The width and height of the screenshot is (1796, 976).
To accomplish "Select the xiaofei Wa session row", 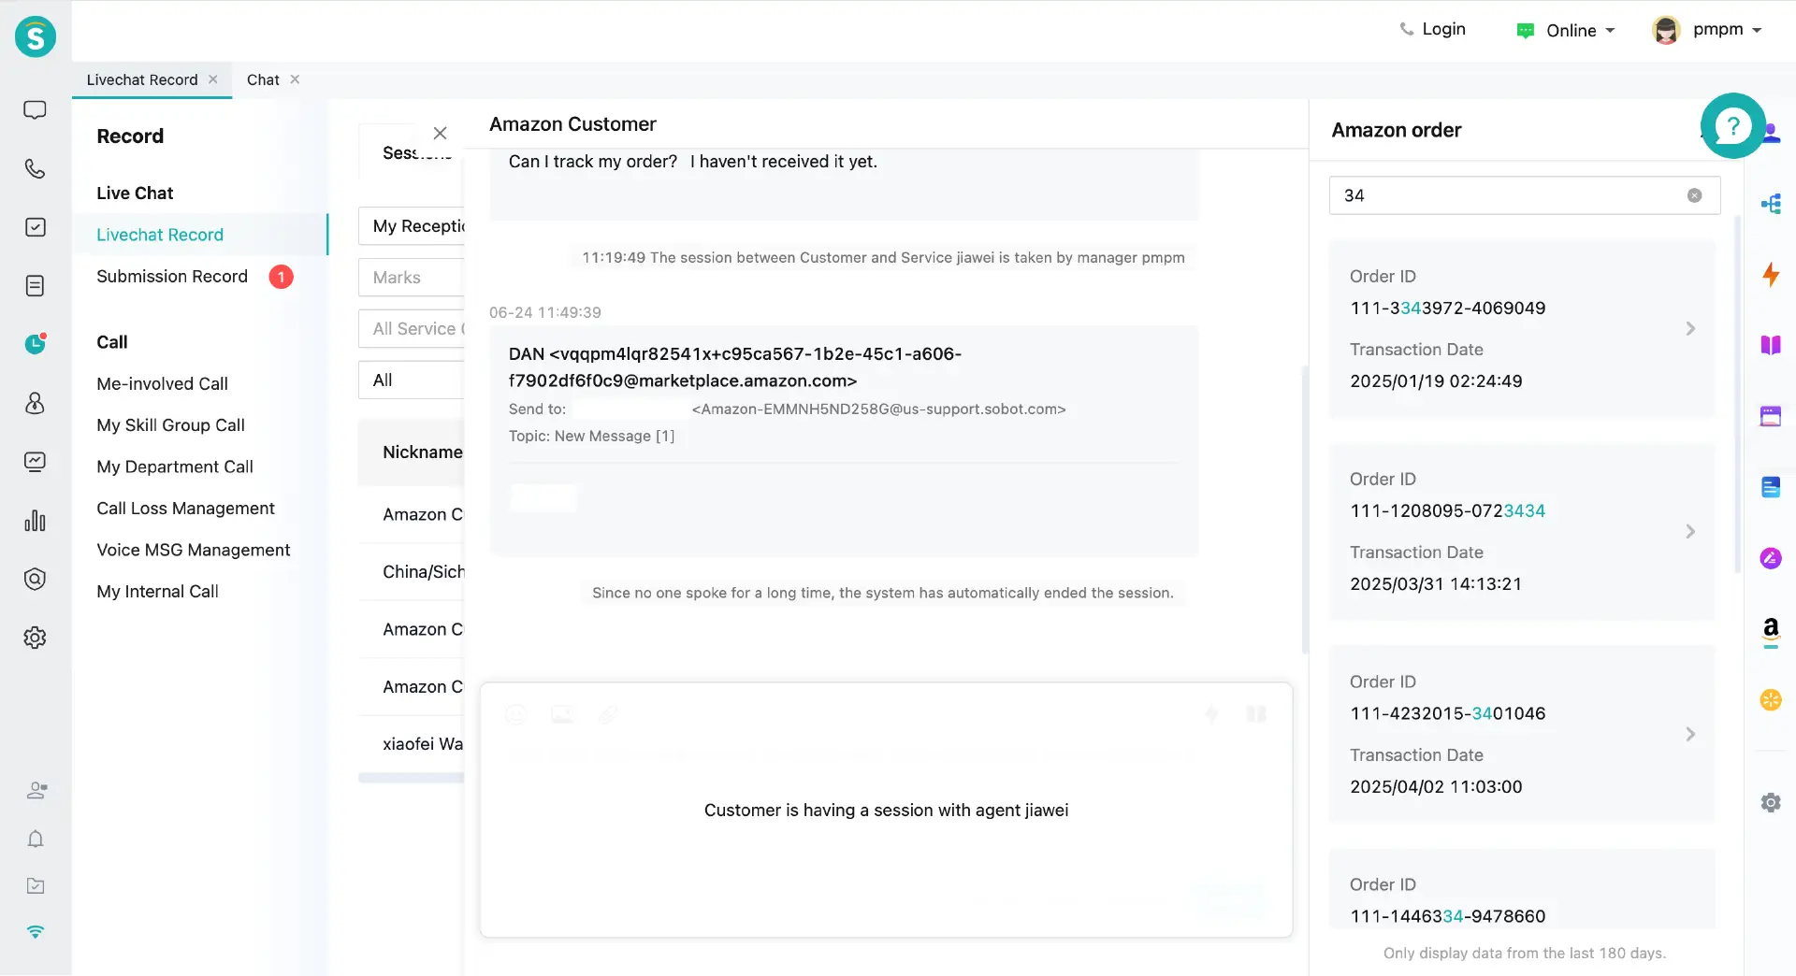I will pos(412,744).
